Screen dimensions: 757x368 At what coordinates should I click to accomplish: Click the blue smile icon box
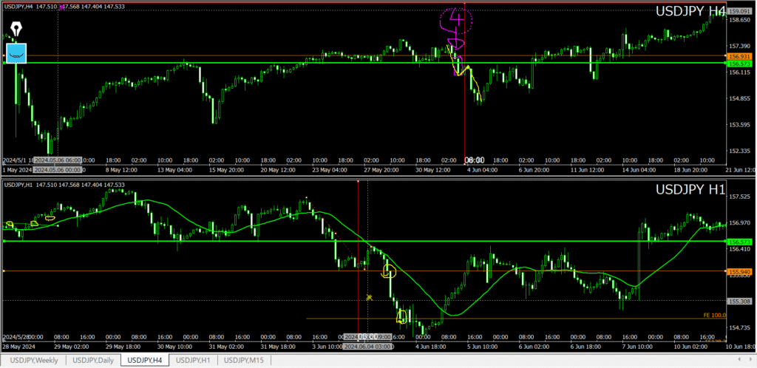tap(16, 52)
